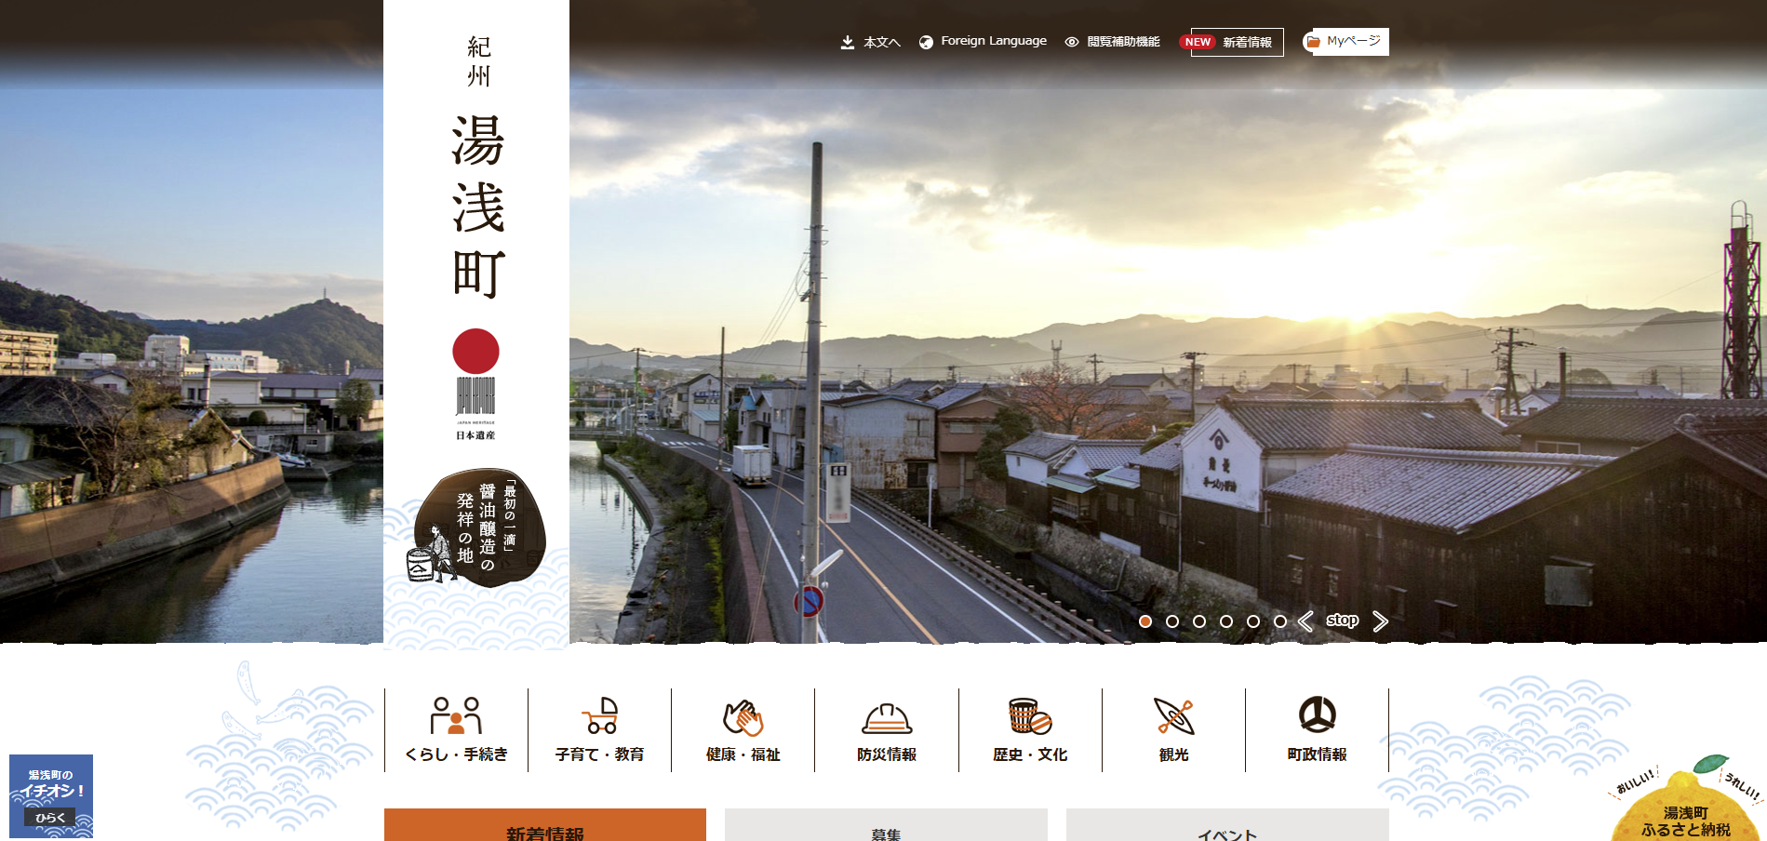Click the baby stroller icon for 子育て・教育

pos(600,715)
